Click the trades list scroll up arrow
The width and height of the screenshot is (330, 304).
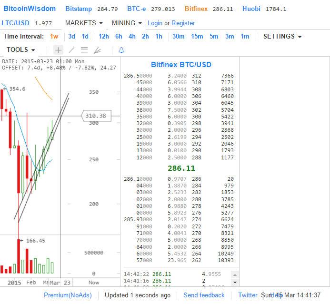tap(235, 275)
